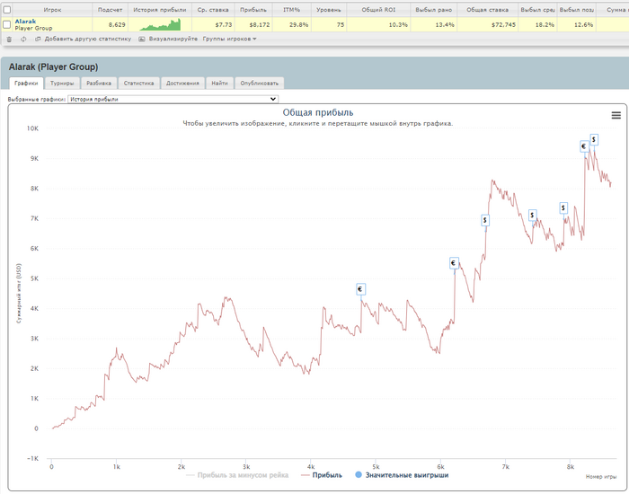This screenshot has width=629, height=494.
Task: Sort by the 'Прибыль' column header
Action: tap(253, 10)
